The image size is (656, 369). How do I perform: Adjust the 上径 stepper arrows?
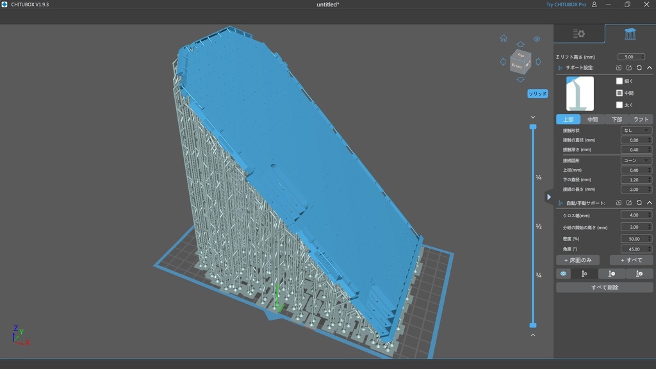point(650,170)
